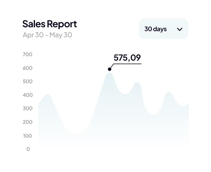Image resolution: width=211 pixels, height=172 pixels.
Task: Click the Sales Report title
Action: click(49, 24)
